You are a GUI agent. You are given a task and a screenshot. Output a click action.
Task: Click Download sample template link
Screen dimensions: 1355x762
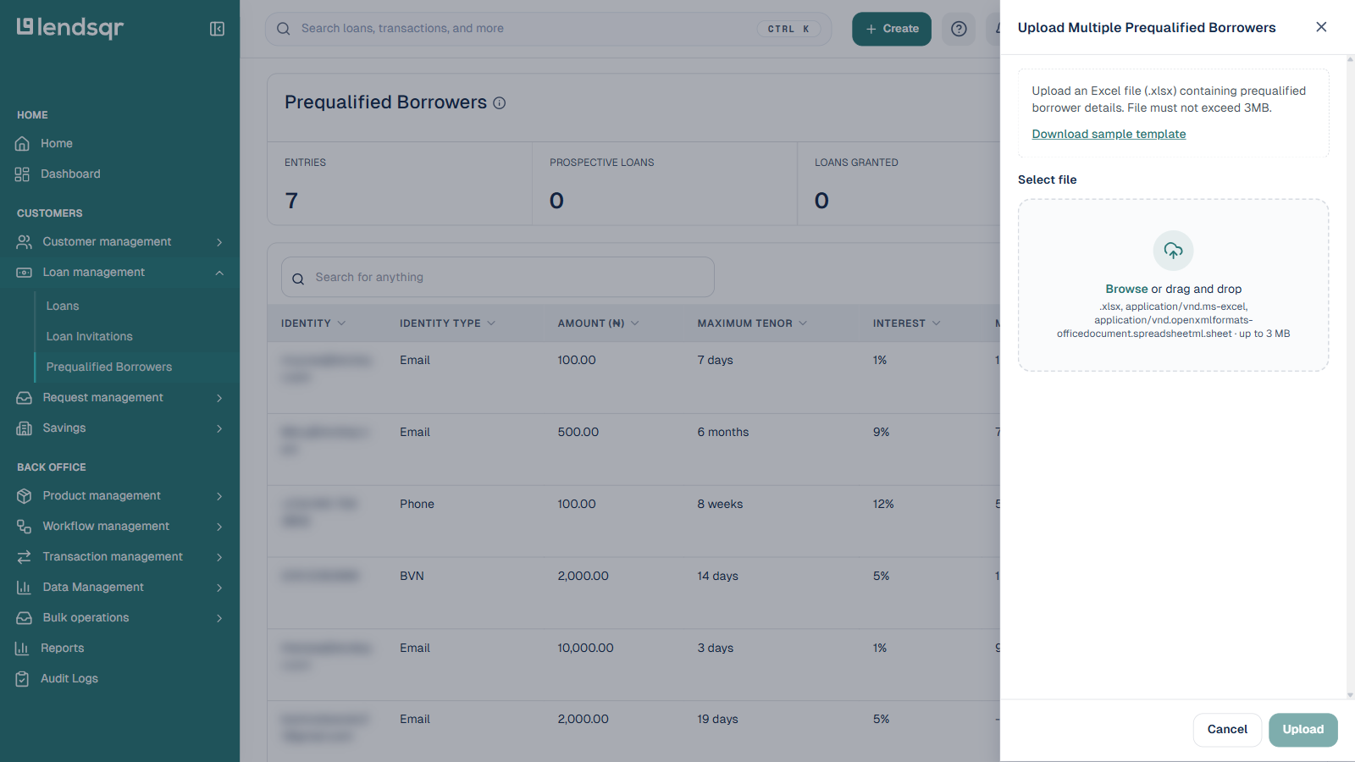(1109, 134)
